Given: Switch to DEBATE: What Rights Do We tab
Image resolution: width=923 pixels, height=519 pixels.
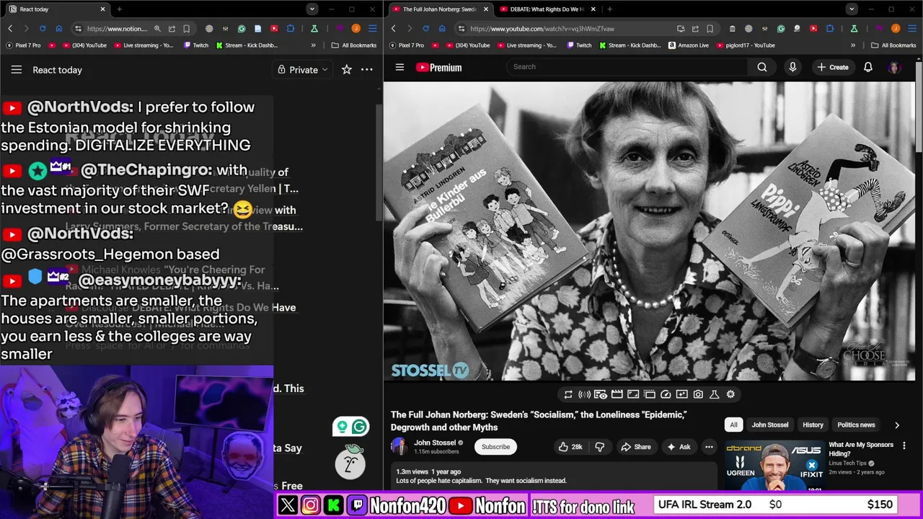Looking at the screenshot, I should click(547, 9).
